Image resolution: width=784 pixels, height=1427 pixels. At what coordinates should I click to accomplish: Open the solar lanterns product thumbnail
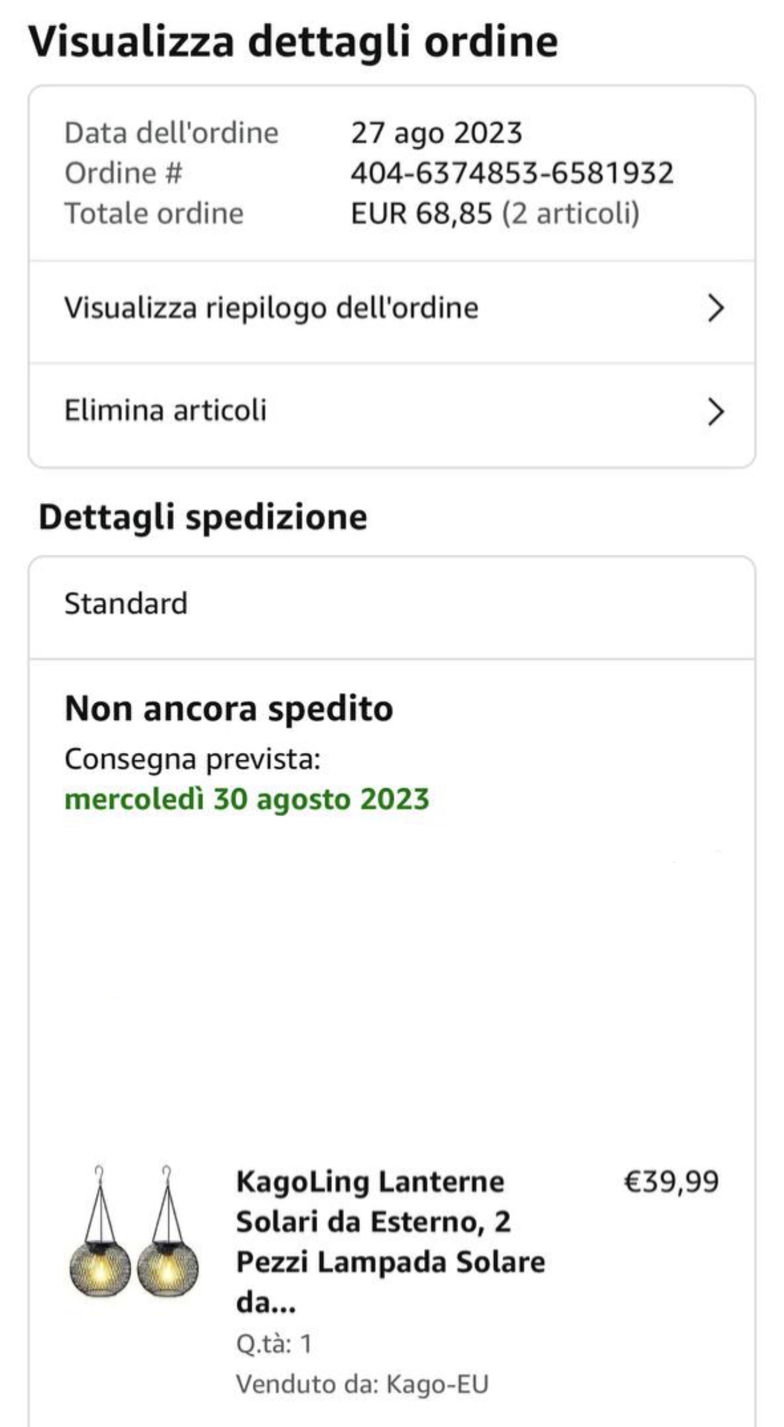click(134, 1232)
